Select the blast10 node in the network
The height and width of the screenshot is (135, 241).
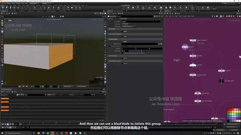[193, 56]
